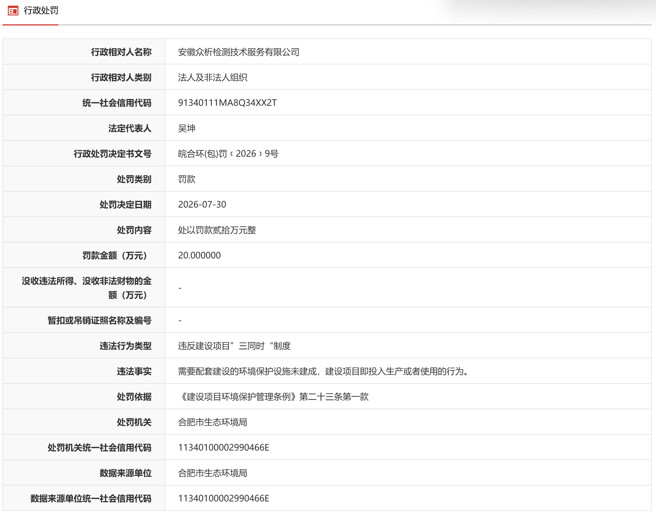Screen dimensions: 656x522
Task: Click the fine amount 20.000000
Action: point(199,255)
